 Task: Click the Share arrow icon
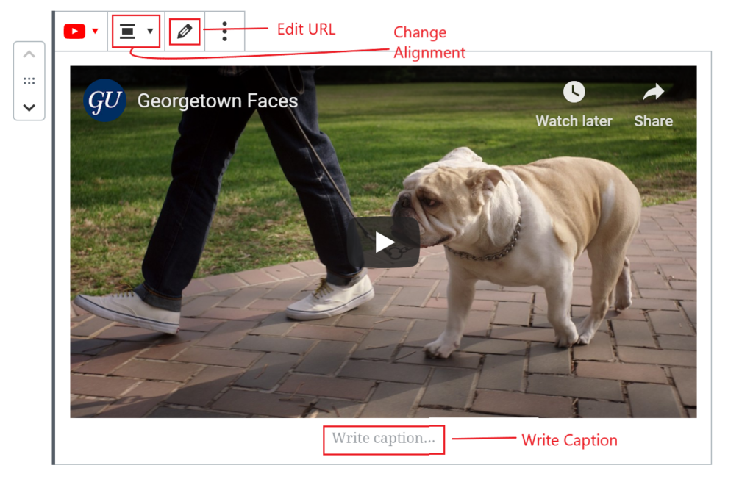653,92
